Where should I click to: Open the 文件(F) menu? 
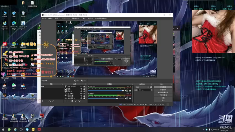[44, 18]
